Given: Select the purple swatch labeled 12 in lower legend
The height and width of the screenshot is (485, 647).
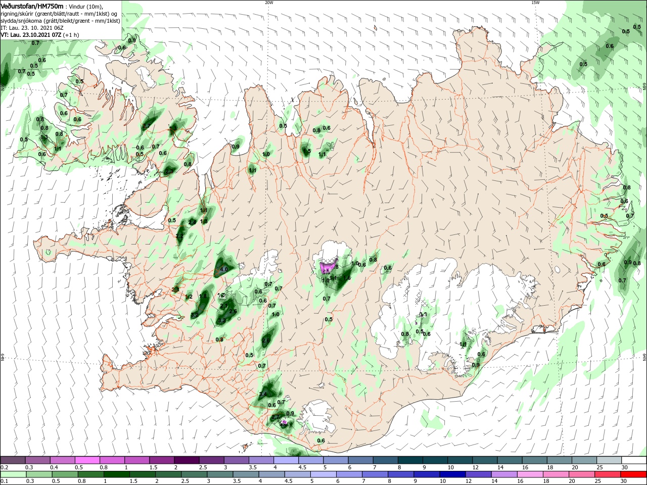Looking at the screenshot, I should 478,474.
